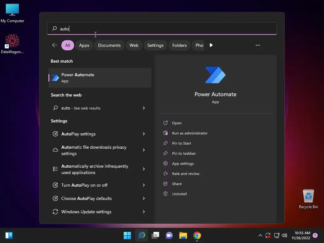Click the network tray icon
This screenshot has height=243, width=324.
click(277, 235)
